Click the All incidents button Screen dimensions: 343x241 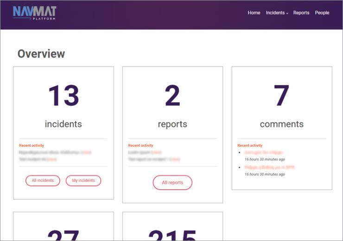point(43,181)
